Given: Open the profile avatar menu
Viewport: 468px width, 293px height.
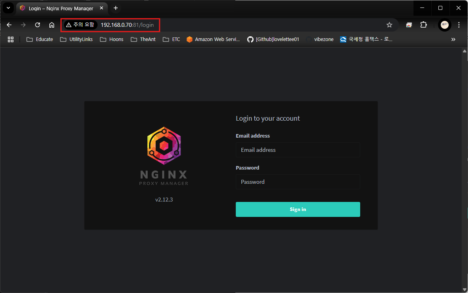Looking at the screenshot, I should coord(444,25).
